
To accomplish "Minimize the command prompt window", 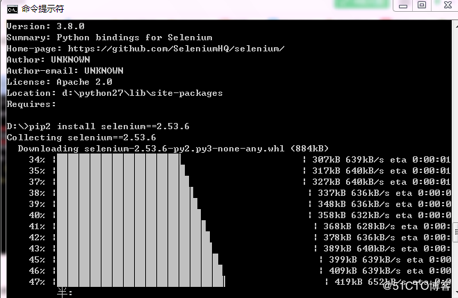I will pos(403,6).
